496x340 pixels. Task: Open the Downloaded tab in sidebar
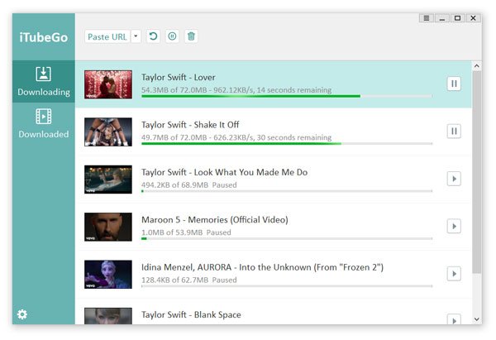[44, 123]
